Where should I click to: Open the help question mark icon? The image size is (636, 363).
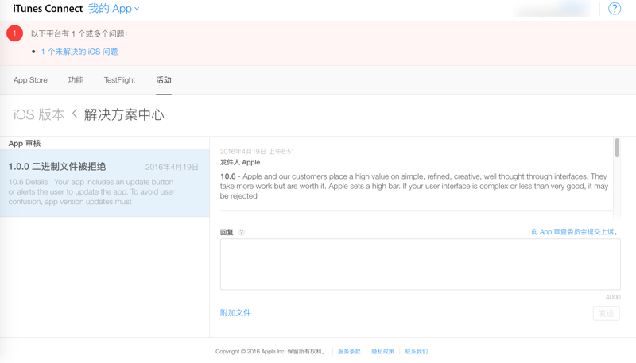click(x=615, y=9)
